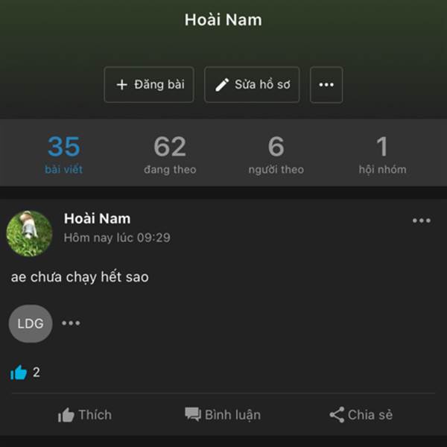Click the post text ae chưa chạy hết sao
The height and width of the screenshot is (447, 447).
click(80, 277)
